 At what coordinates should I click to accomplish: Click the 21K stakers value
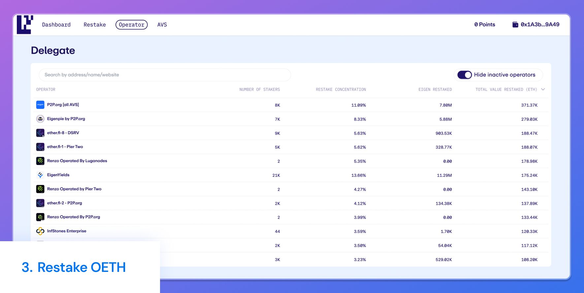(276, 176)
